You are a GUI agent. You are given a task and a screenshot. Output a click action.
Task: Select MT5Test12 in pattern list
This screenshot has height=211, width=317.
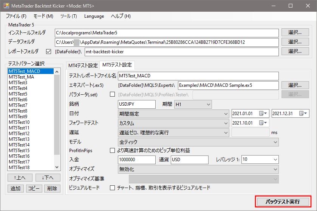[31, 134]
